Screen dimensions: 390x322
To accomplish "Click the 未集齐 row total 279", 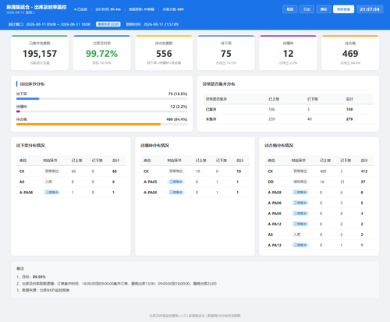I will [x=349, y=119].
